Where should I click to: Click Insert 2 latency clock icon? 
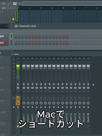[x=28, y=103]
